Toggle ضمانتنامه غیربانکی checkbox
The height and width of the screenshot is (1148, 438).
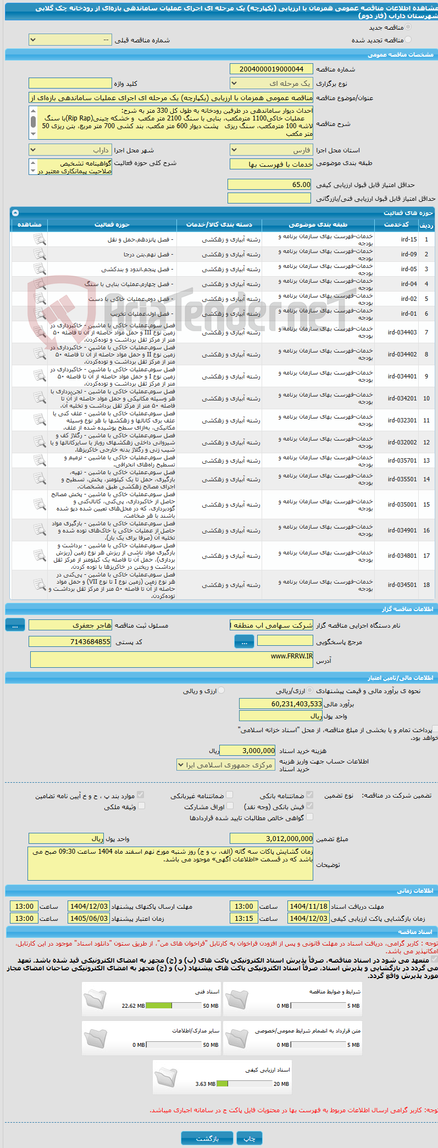click(230, 795)
